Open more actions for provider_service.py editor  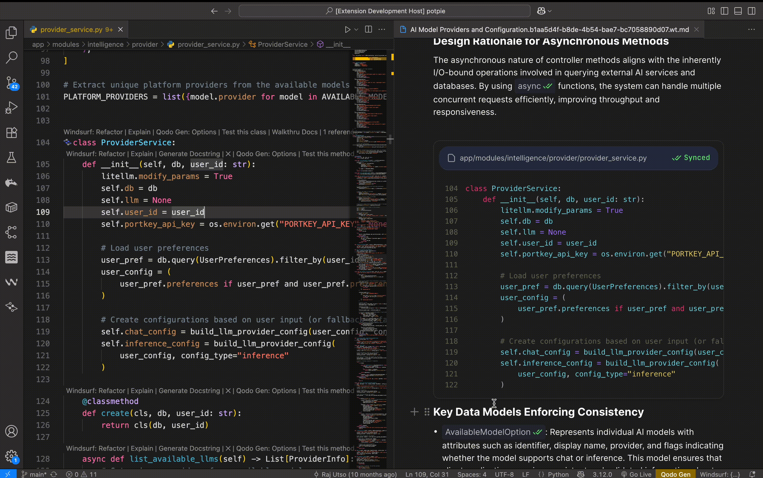(x=382, y=29)
